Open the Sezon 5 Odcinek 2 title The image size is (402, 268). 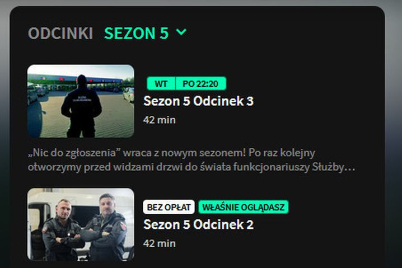198,224
